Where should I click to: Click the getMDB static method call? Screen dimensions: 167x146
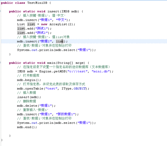pyautogui.click(x=59, y=72)
